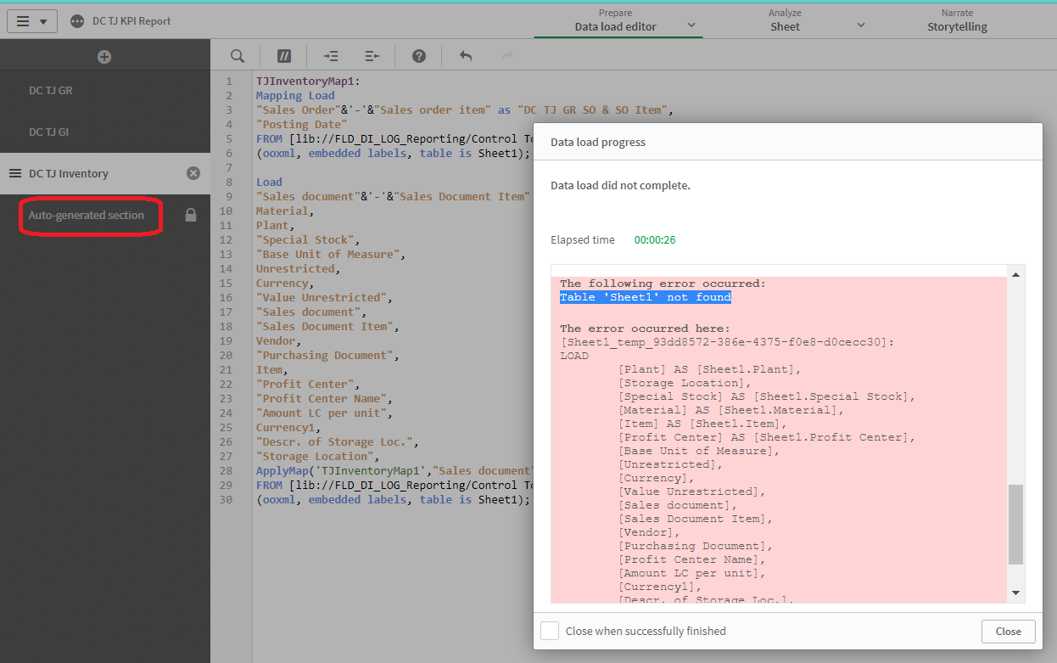Undo the last script edit

pos(466,56)
